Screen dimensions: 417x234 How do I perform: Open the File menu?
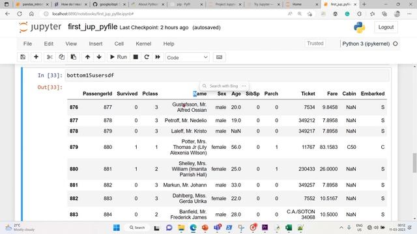pos(27,44)
